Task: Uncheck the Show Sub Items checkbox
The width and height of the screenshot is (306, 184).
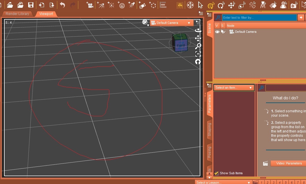Action: coord(216,173)
